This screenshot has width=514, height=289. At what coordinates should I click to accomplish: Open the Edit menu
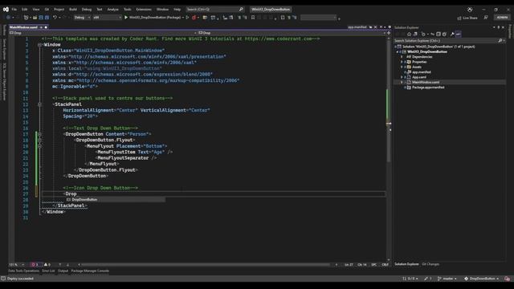[25, 9]
